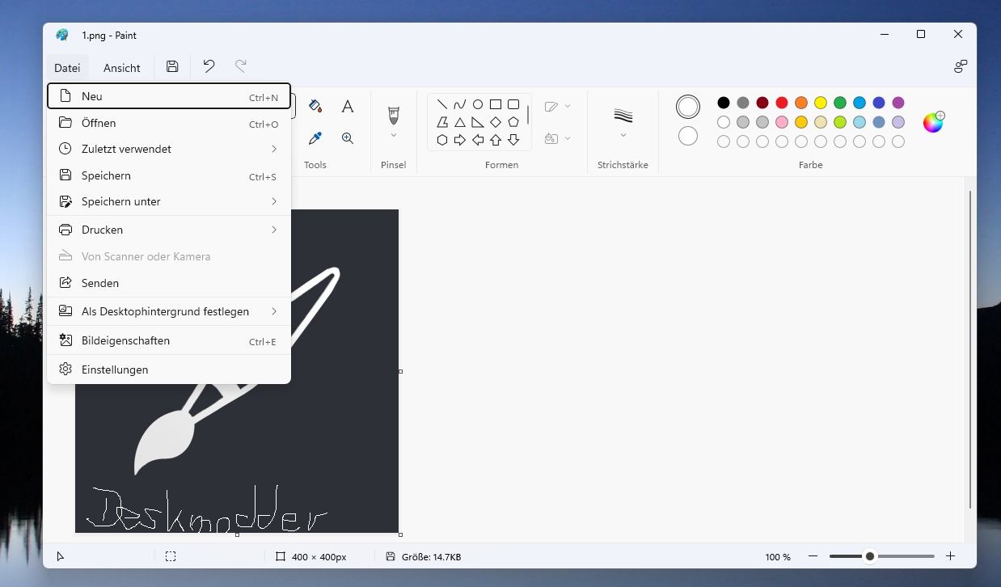
Task: Select the secondary color circle (Color 2)
Action: 688,136
